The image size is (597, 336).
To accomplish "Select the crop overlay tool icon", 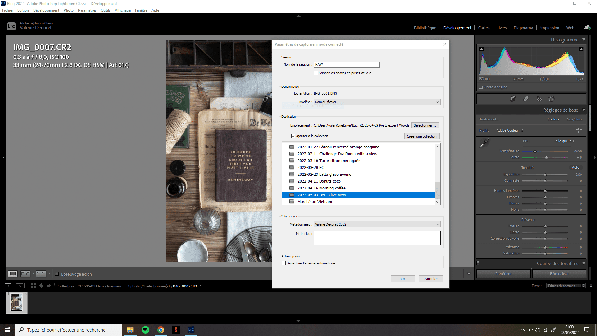I will click(513, 99).
